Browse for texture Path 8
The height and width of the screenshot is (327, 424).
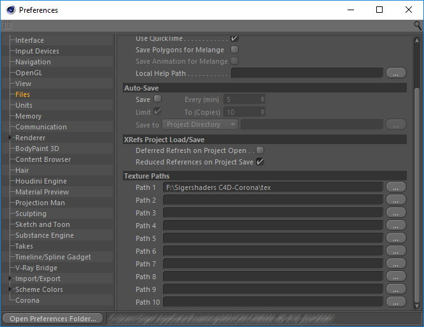tap(396, 277)
